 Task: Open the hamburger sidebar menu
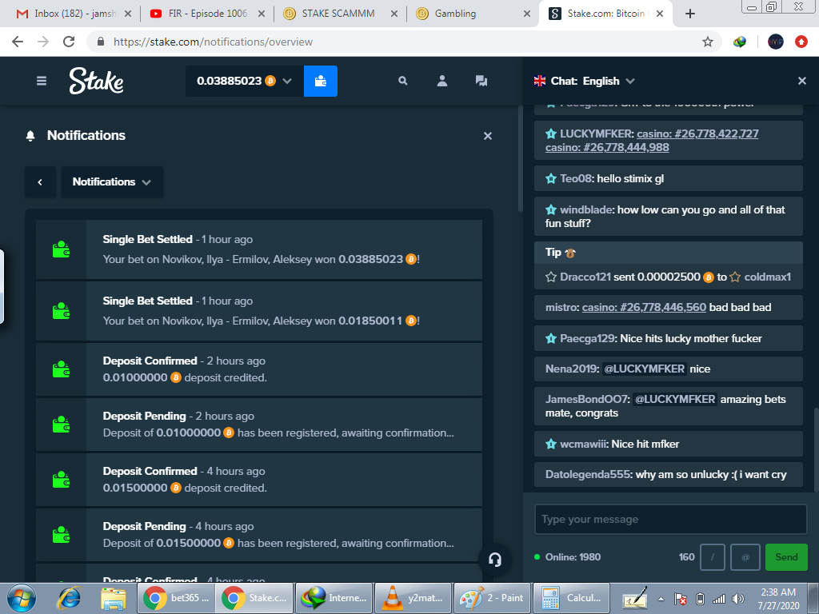(x=42, y=81)
